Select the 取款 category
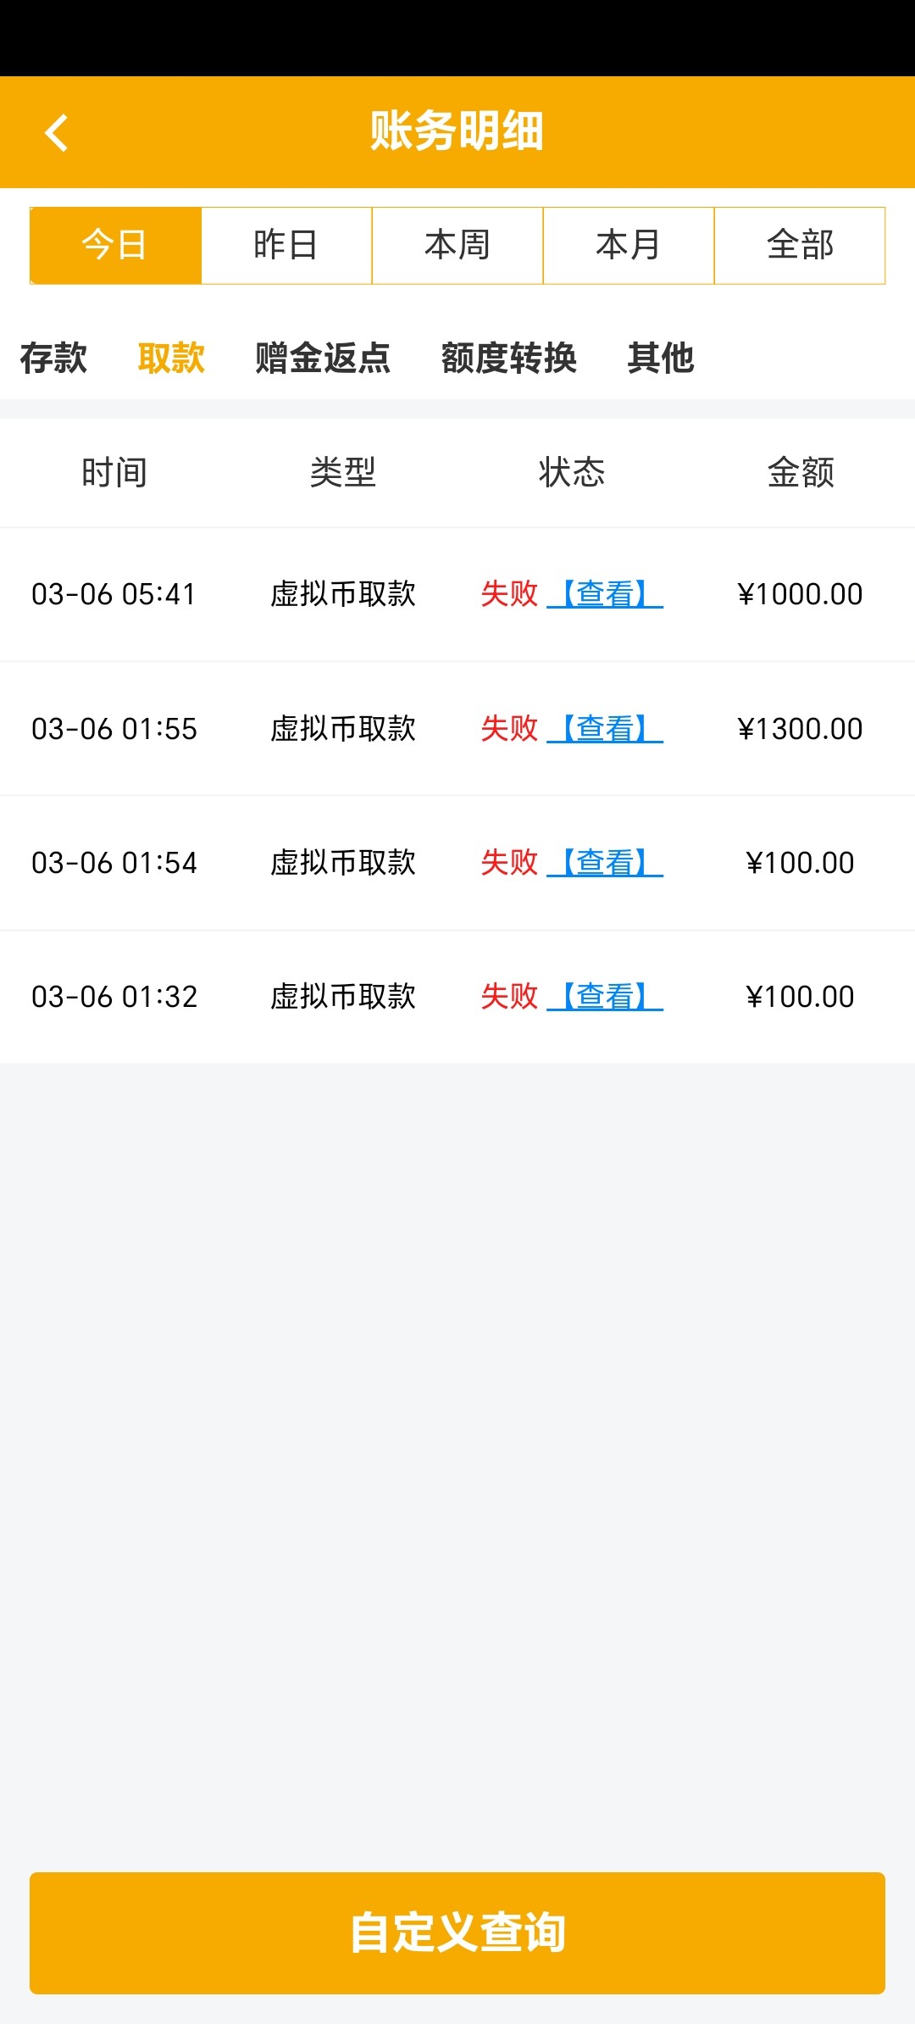Image resolution: width=915 pixels, height=2024 pixels. pos(171,358)
